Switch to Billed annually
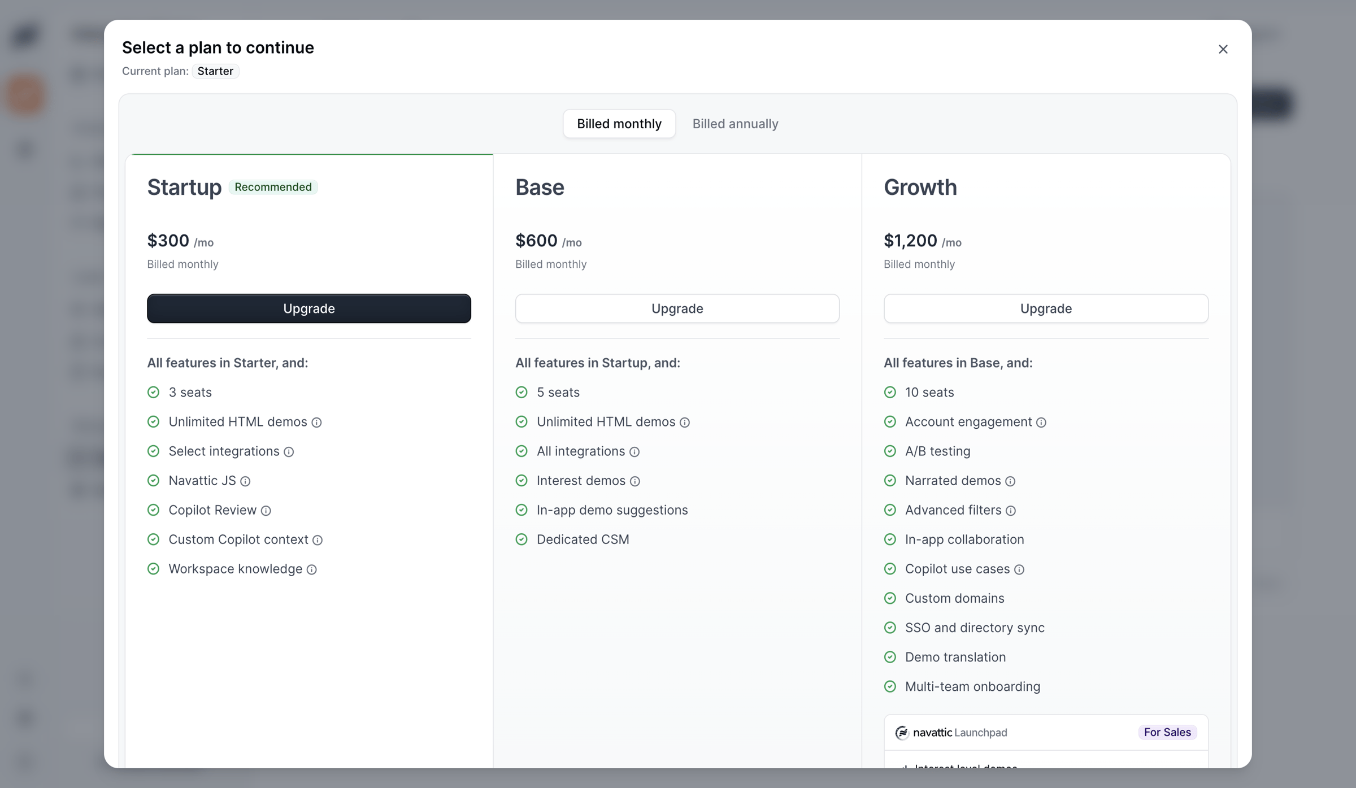 (x=735, y=124)
